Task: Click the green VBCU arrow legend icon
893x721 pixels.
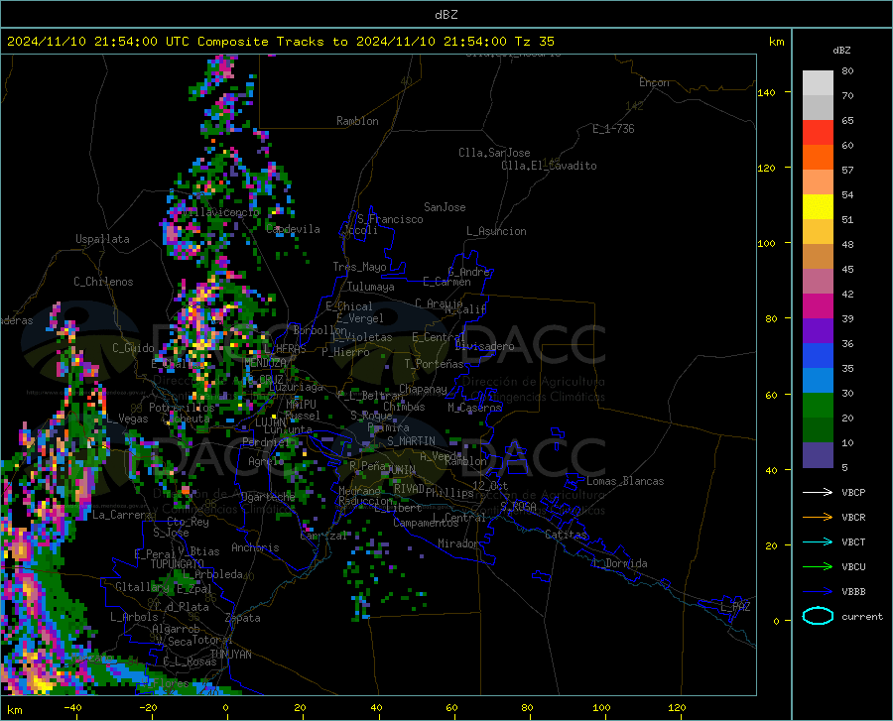Action: [x=818, y=567]
